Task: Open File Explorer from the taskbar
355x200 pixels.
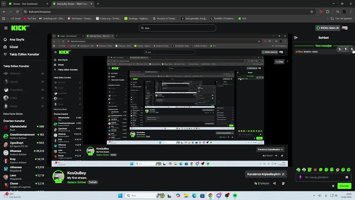Action: [x=186, y=196]
